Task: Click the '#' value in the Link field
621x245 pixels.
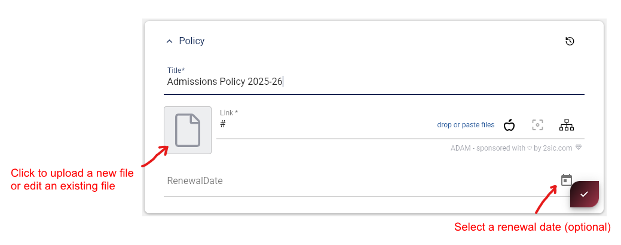Action: pyautogui.click(x=223, y=124)
